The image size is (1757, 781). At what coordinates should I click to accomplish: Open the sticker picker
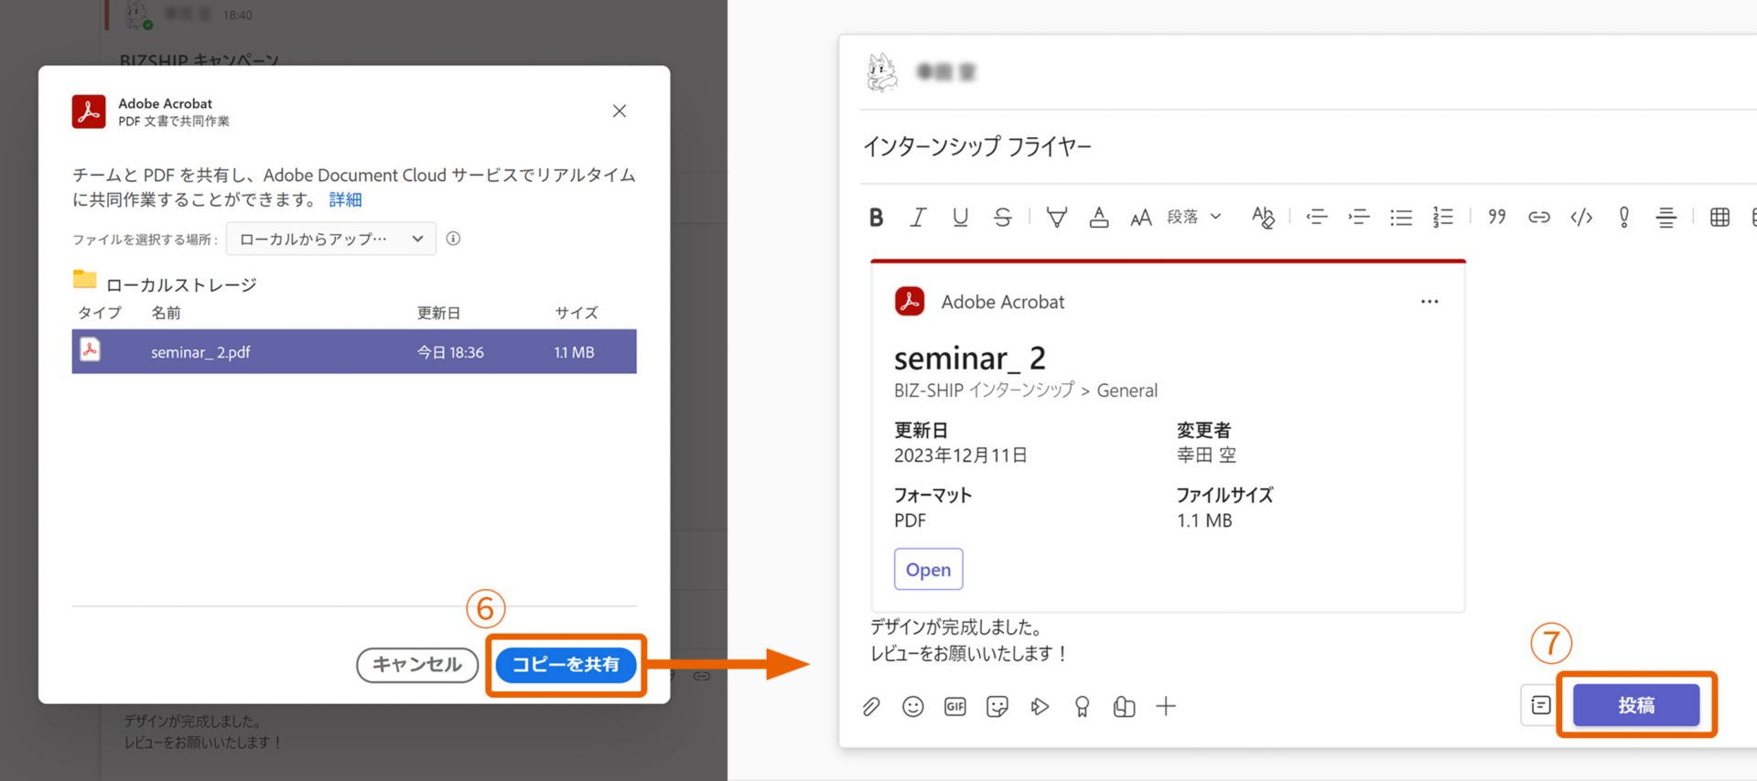997,706
